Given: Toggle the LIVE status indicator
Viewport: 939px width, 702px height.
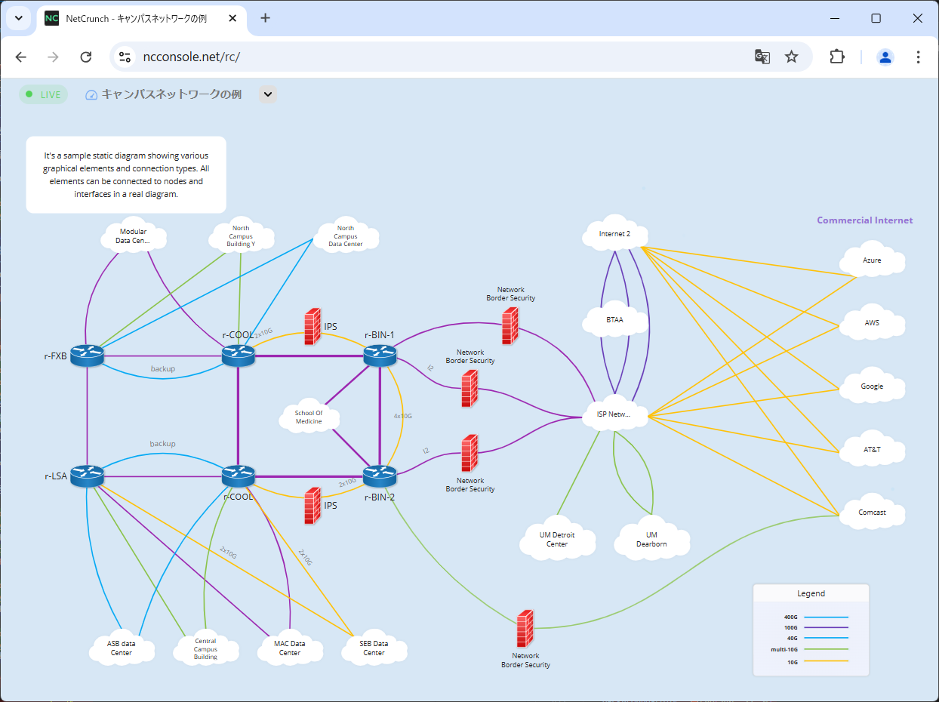Looking at the screenshot, I should tap(43, 94).
